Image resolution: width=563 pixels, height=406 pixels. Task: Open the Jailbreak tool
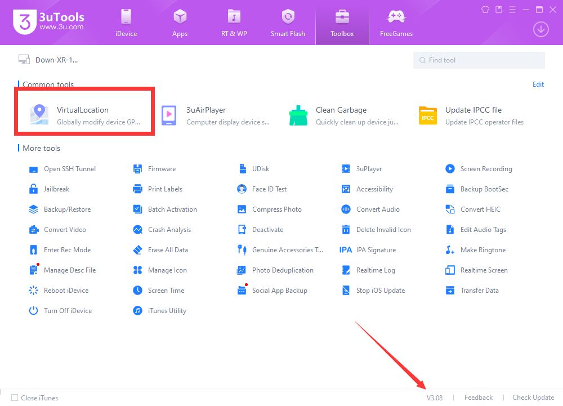click(49, 189)
